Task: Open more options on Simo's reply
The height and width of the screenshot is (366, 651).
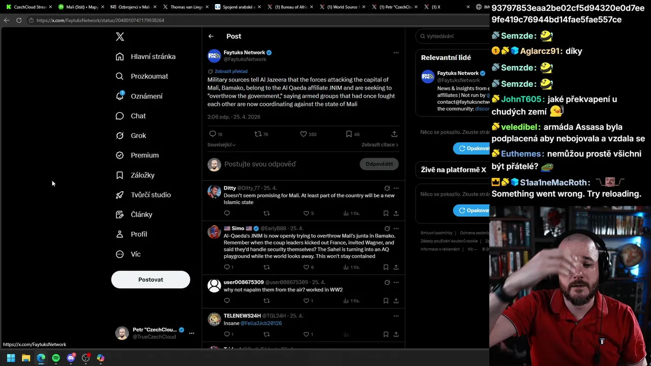Action: click(396, 229)
